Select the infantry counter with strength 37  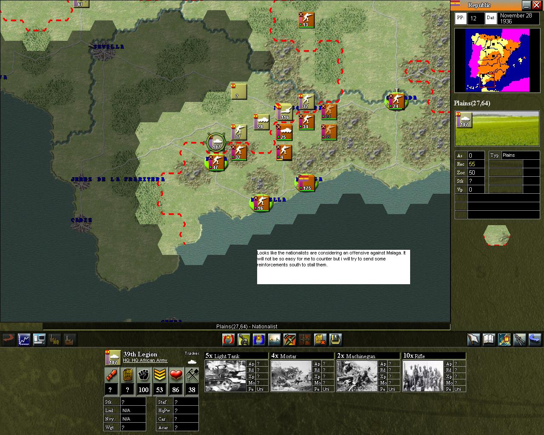pyautogui.click(x=239, y=132)
